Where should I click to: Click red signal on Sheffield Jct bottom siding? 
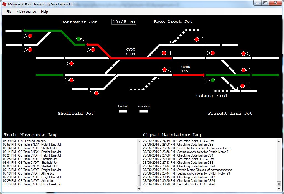coord(97,93)
